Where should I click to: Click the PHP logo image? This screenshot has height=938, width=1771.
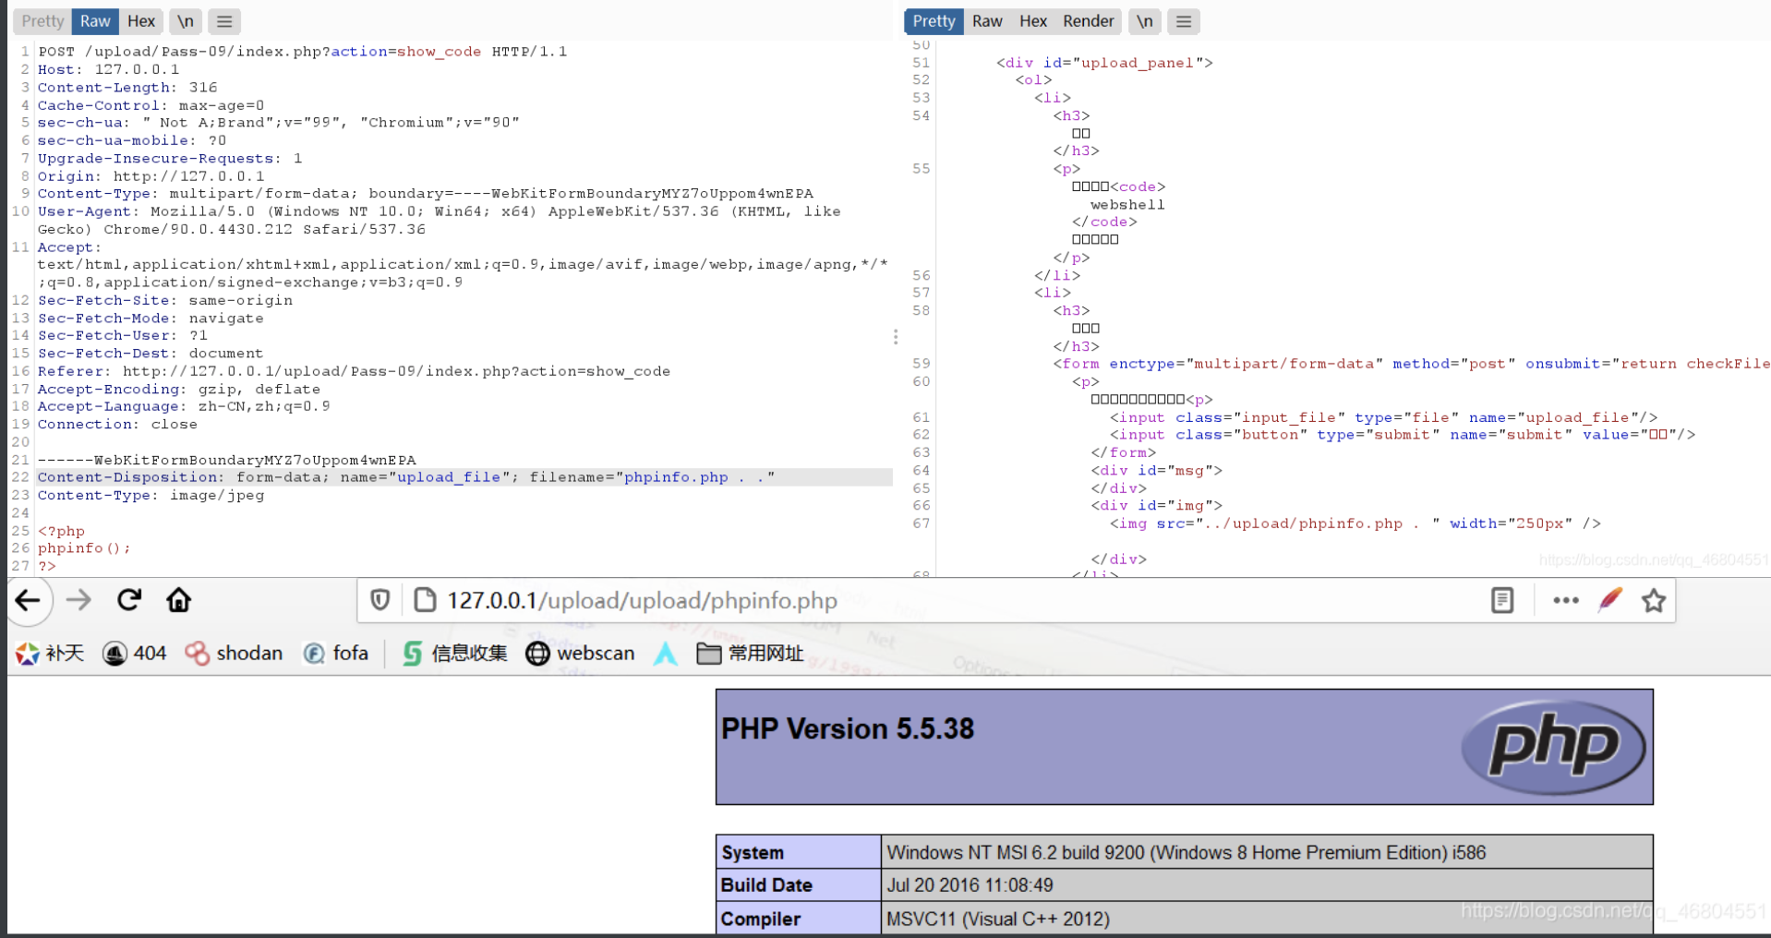[1554, 747]
